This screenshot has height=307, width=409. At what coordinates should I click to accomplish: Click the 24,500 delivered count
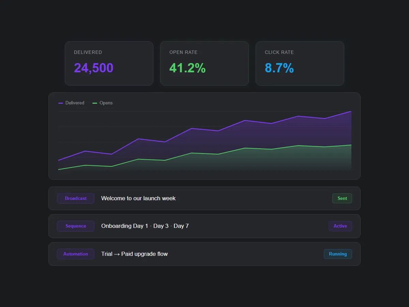pyautogui.click(x=93, y=68)
